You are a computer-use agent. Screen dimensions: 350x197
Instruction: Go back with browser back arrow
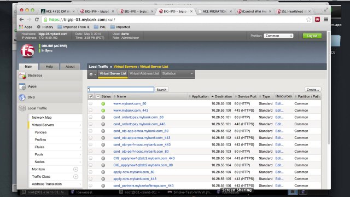21,20
